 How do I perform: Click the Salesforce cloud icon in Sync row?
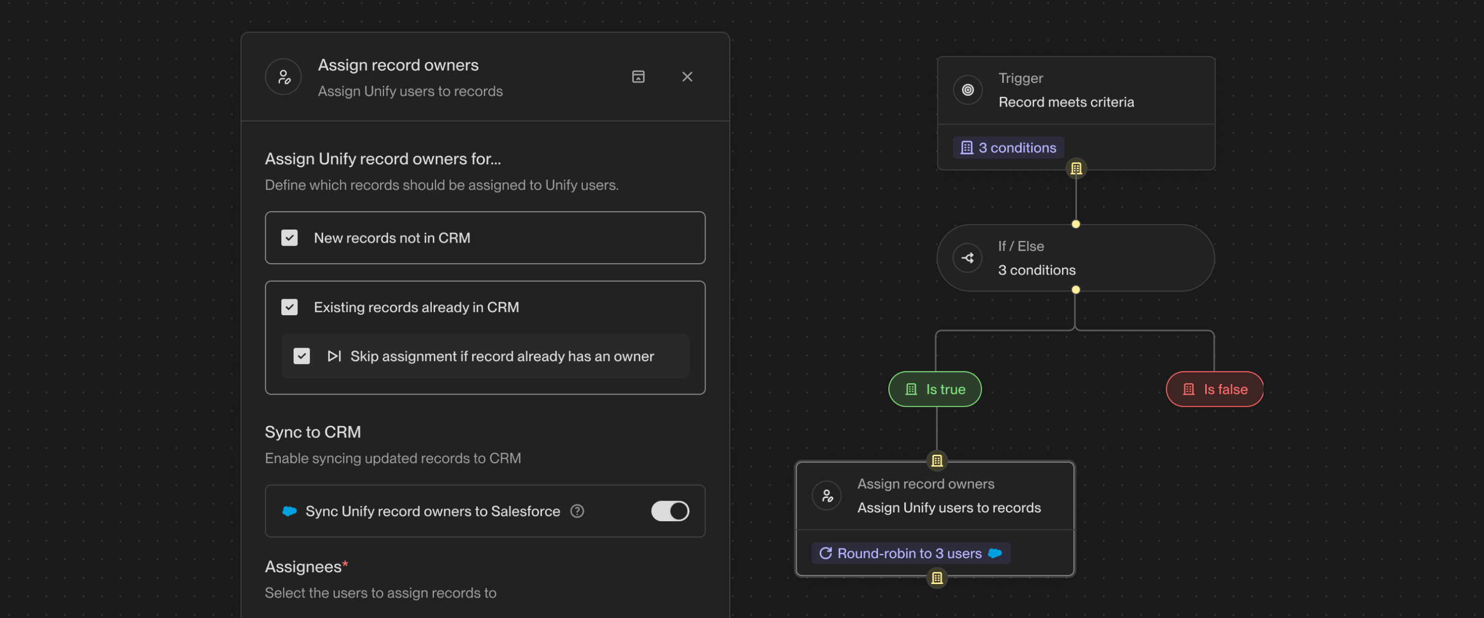pyautogui.click(x=289, y=511)
